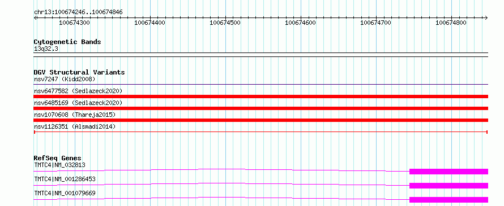Click variant label nsv1070608 (Thareja2015)
This screenshot has height=206, width=504.
pos(75,115)
